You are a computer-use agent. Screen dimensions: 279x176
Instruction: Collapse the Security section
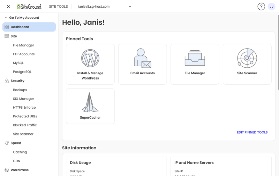[x=17, y=81]
